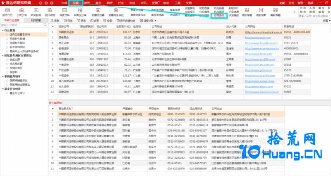Star the 业务结构比较 item
331x176 pixels.
(7, 47)
